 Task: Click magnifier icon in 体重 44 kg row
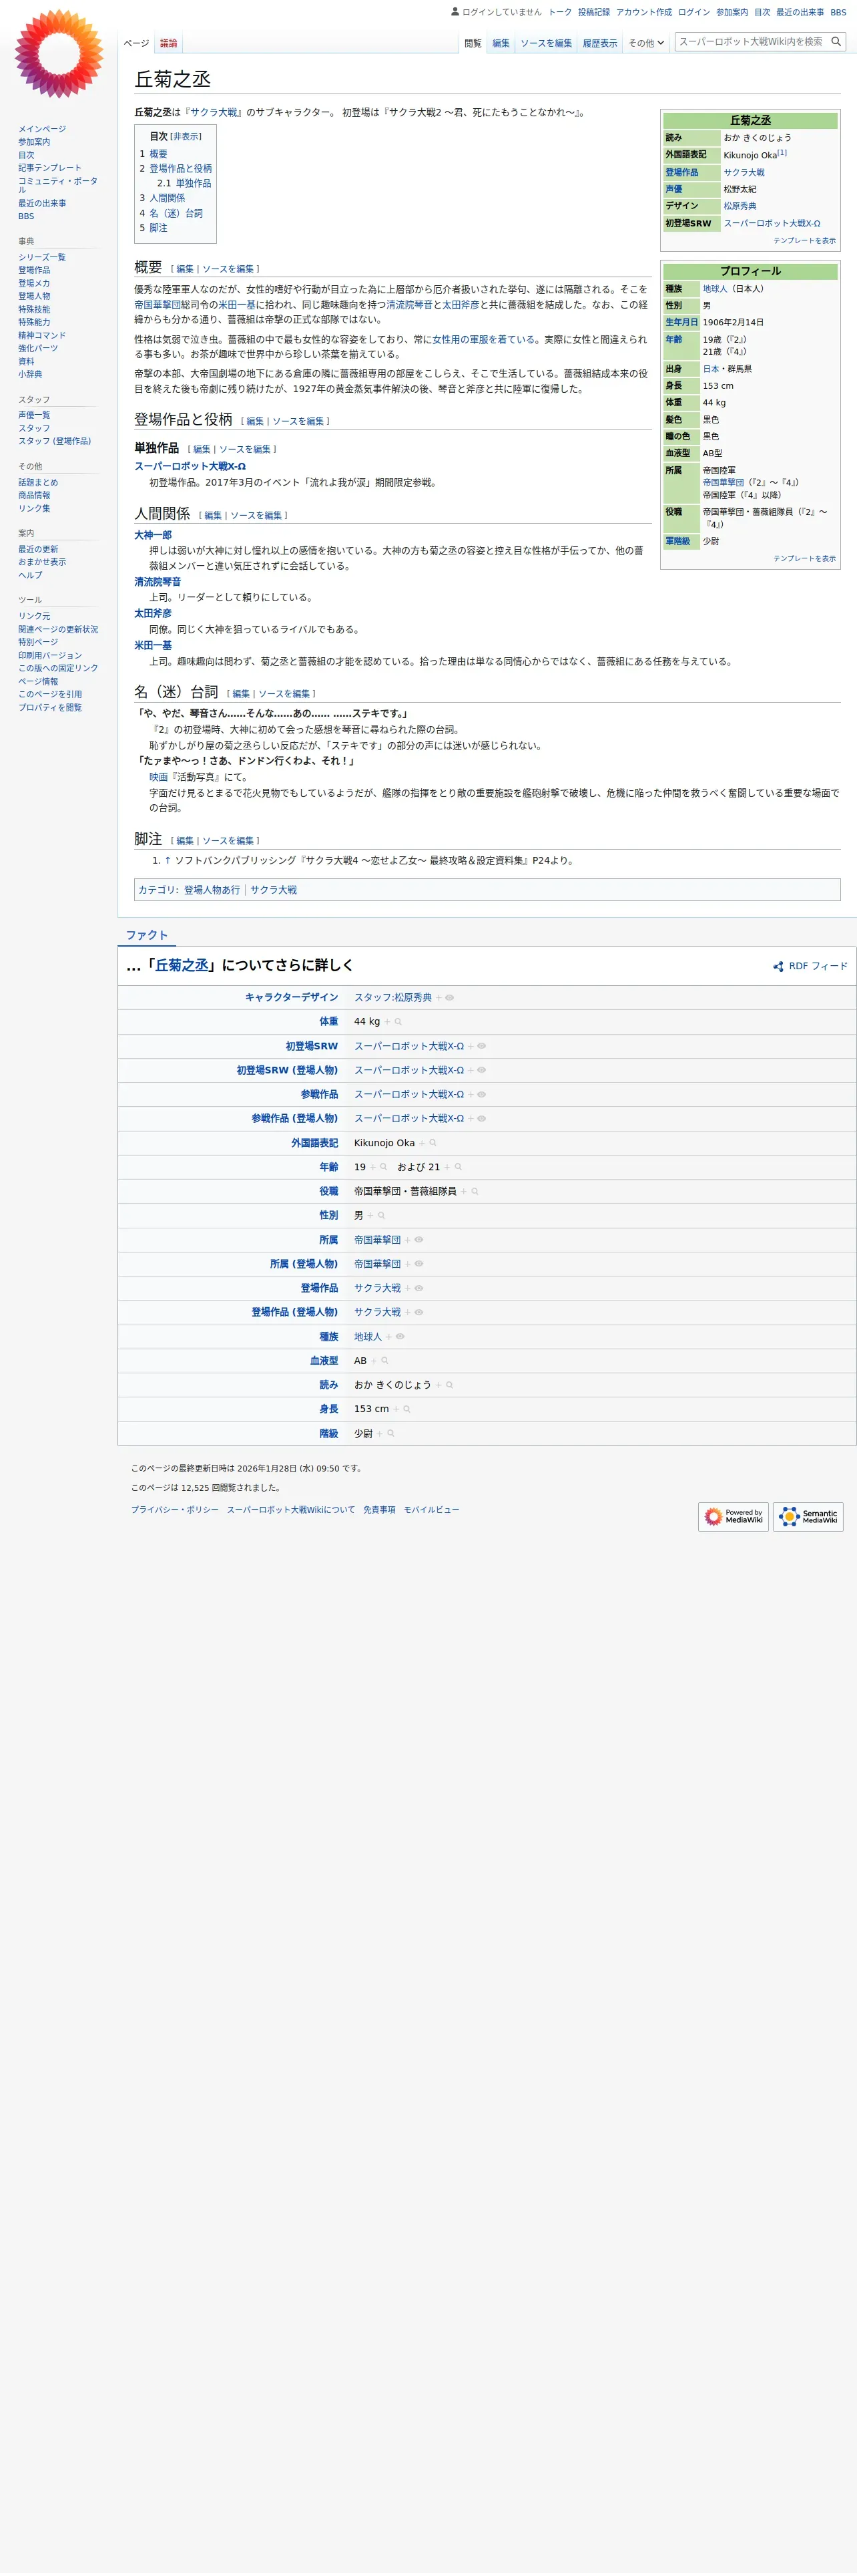[x=398, y=1022]
